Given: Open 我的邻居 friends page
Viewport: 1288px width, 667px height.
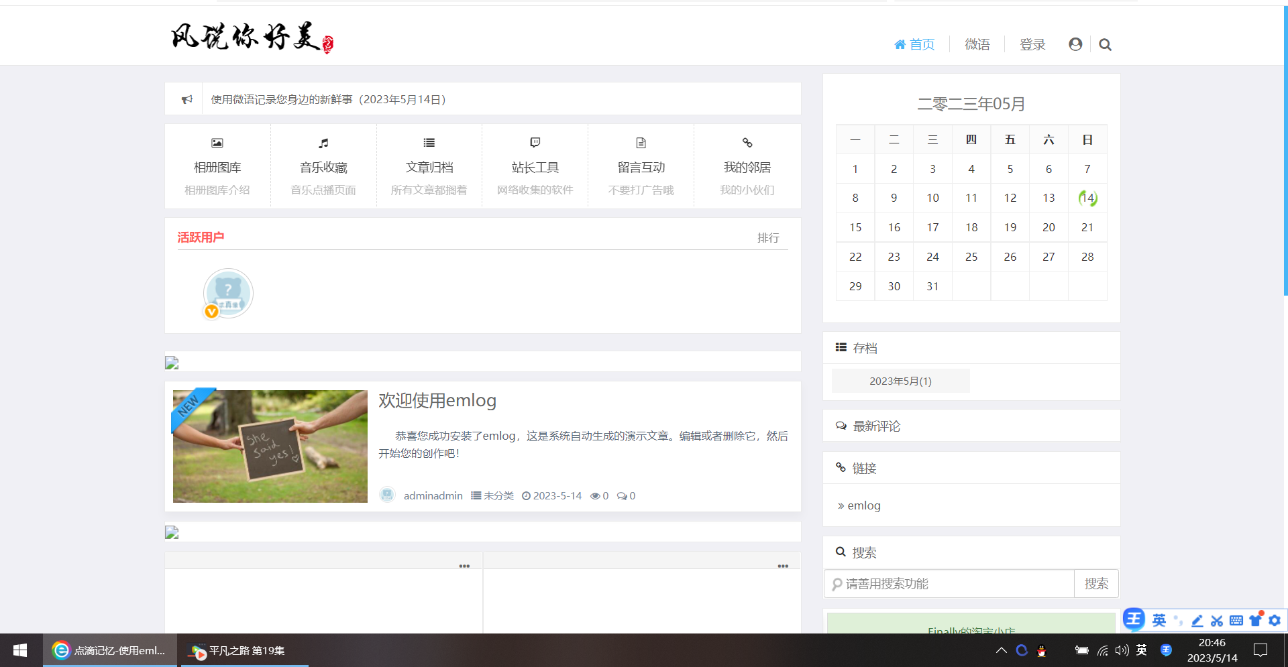Looking at the screenshot, I should (747, 168).
